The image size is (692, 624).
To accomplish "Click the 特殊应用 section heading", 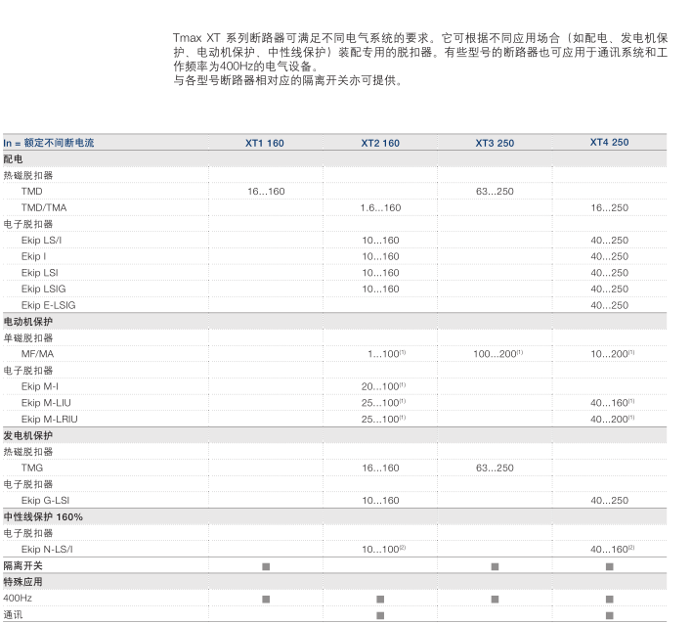I will click(x=22, y=582).
